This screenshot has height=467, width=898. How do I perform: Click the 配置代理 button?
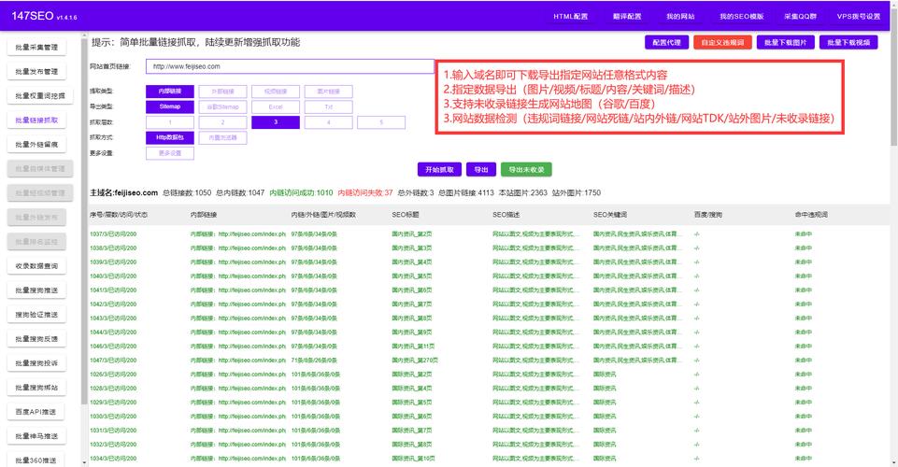(666, 42)
